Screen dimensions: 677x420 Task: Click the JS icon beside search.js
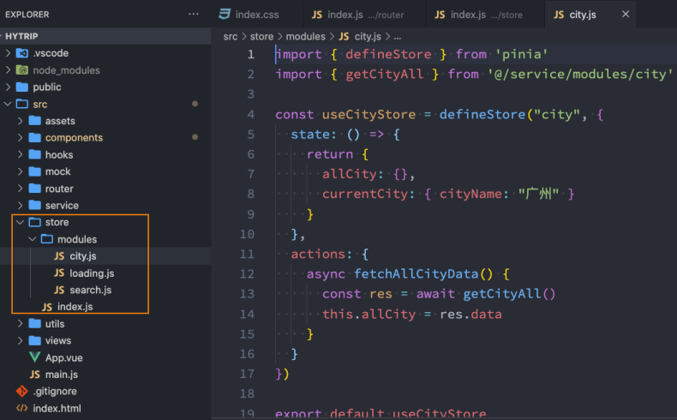[x=59, y=290]
